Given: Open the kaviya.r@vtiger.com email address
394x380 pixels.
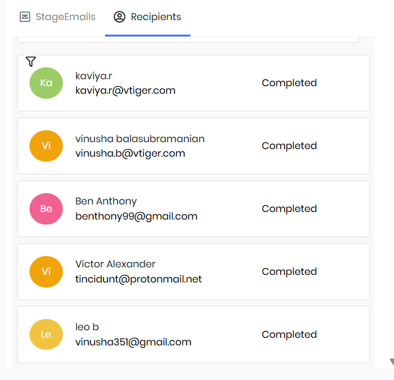Looking at the screenshot, I should tap(125, 91).
